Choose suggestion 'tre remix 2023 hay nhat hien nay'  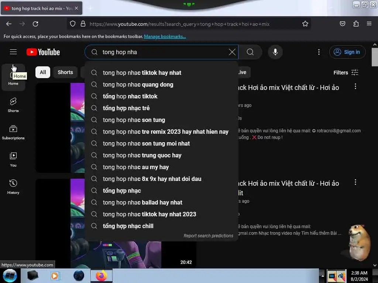click(161, 132)
